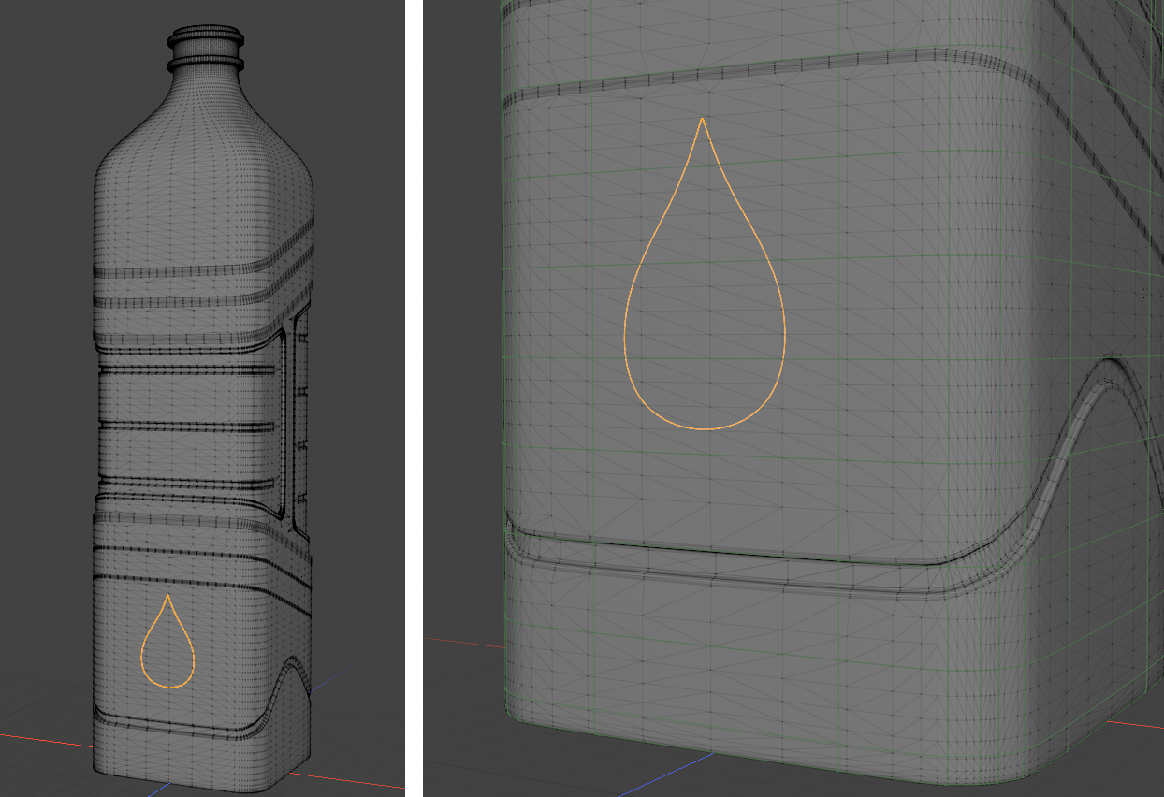Click the upper horizontal rib band on the full bottle
Screen dimensions: 1164x797
(187, 270)
